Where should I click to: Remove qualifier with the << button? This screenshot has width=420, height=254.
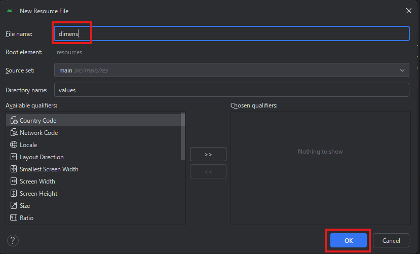pos(208,171)
